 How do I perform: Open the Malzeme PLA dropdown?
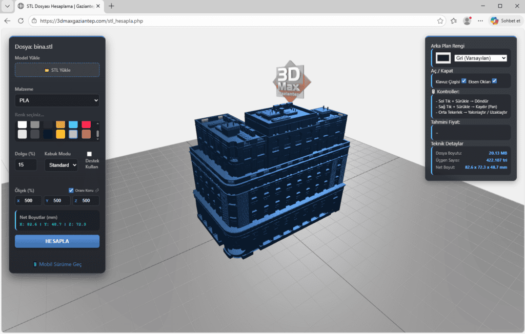click(57, 100)
